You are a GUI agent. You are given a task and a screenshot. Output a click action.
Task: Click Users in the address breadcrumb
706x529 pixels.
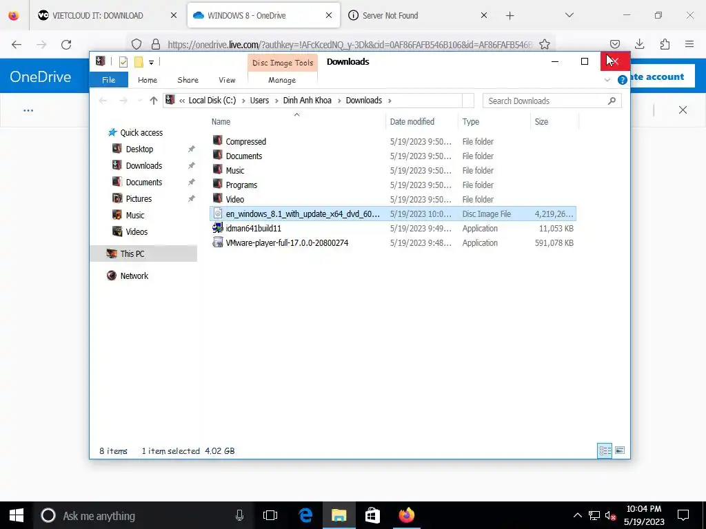(x=259, y=101)
